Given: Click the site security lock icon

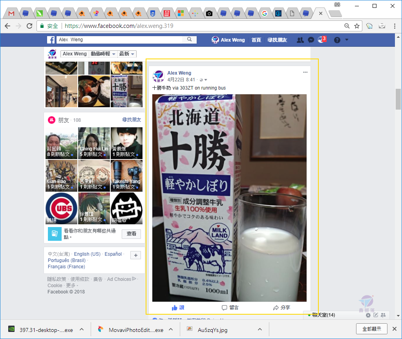Looking at the screenshot, I should [42, 26].
